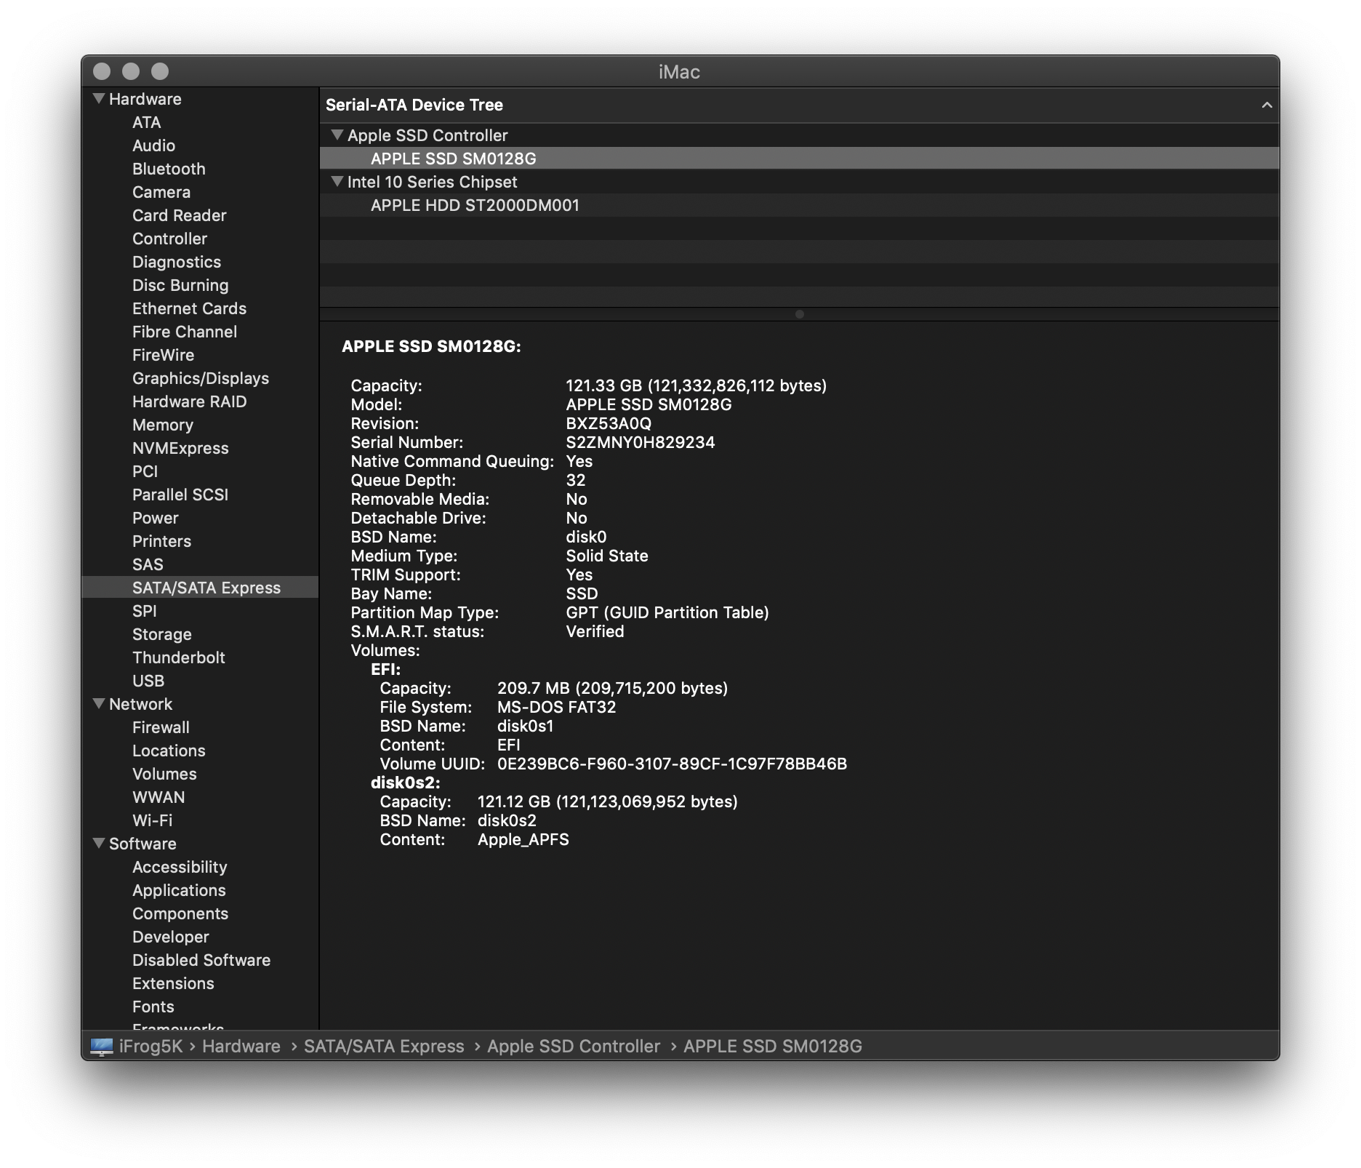The height and width of the screenshot is (1168, 1361).
Task: Select Fibre Channel in the sidebar
Action: point(185,332)
